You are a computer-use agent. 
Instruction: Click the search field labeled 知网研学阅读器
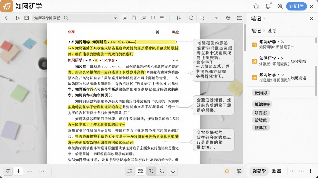point(75,18)
